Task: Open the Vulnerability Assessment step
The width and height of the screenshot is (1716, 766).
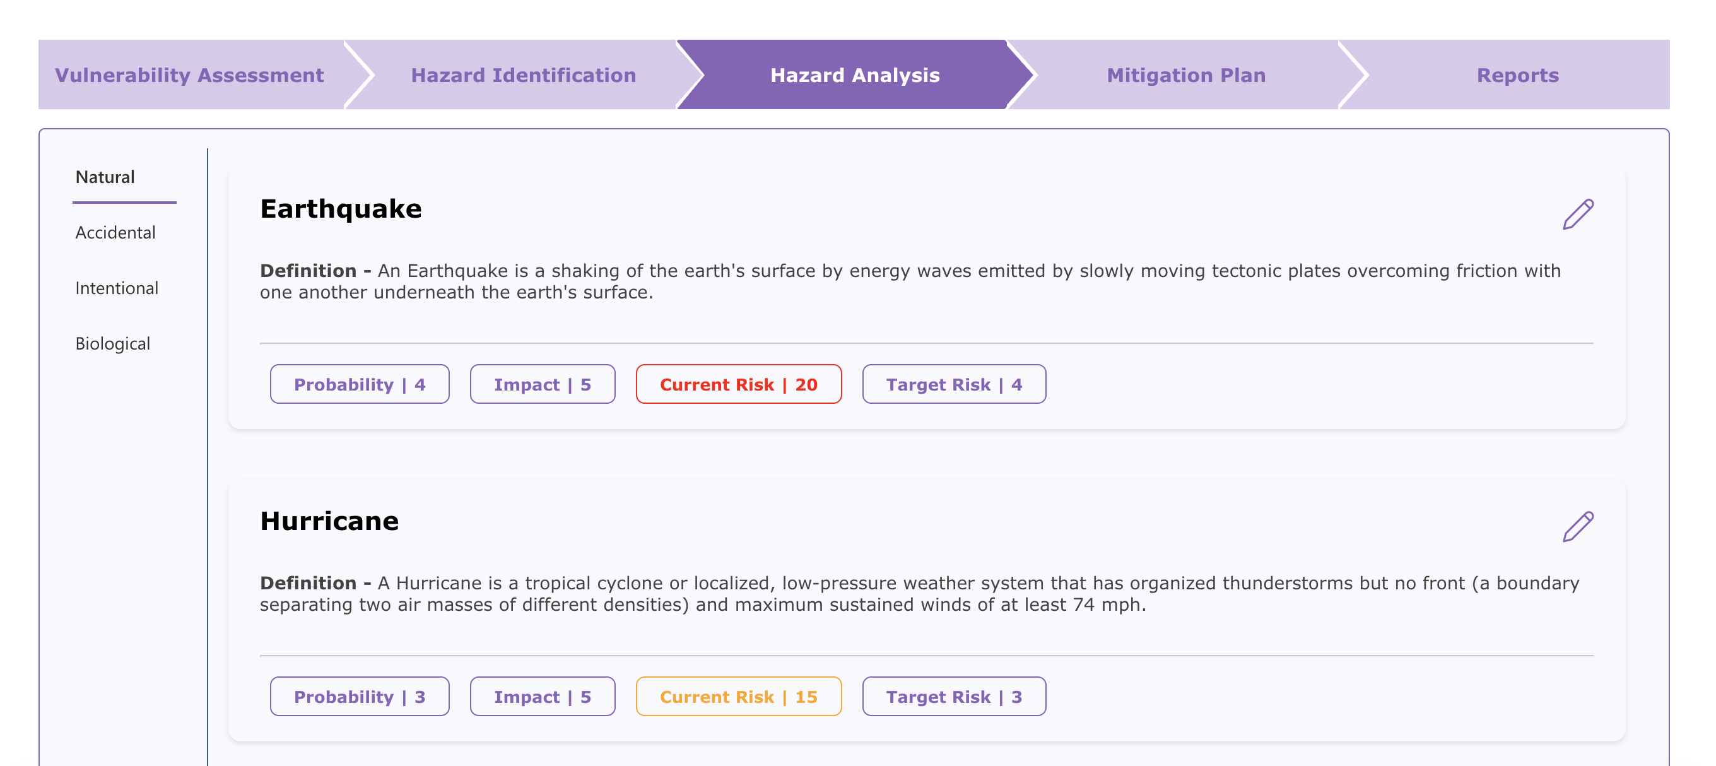Action: click(189, 75)
